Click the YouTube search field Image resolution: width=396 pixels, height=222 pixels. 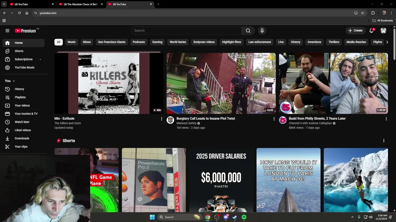coord(186,31)
